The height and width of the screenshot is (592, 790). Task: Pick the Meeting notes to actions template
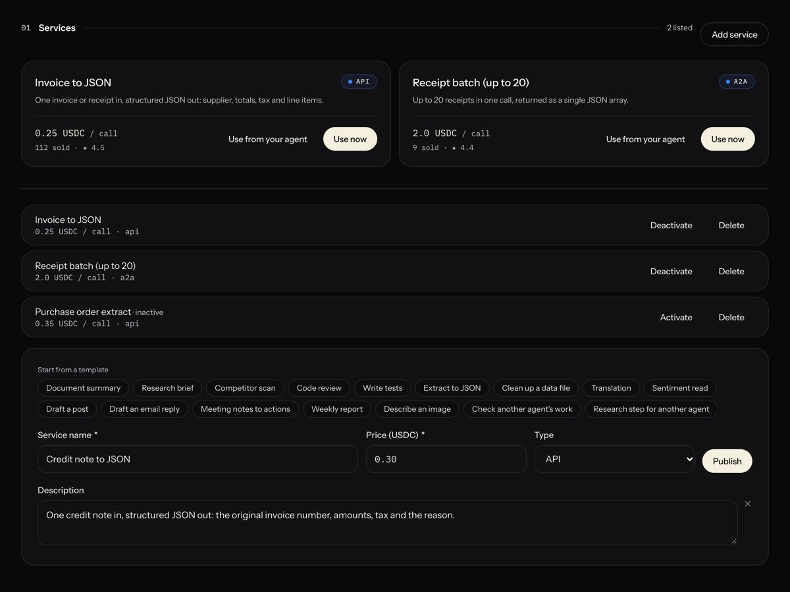pos(246,409)
